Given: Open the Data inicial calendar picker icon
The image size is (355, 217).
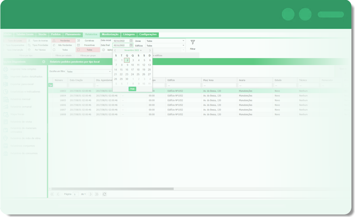Looking at the screenshot, I should pos(131,41).
